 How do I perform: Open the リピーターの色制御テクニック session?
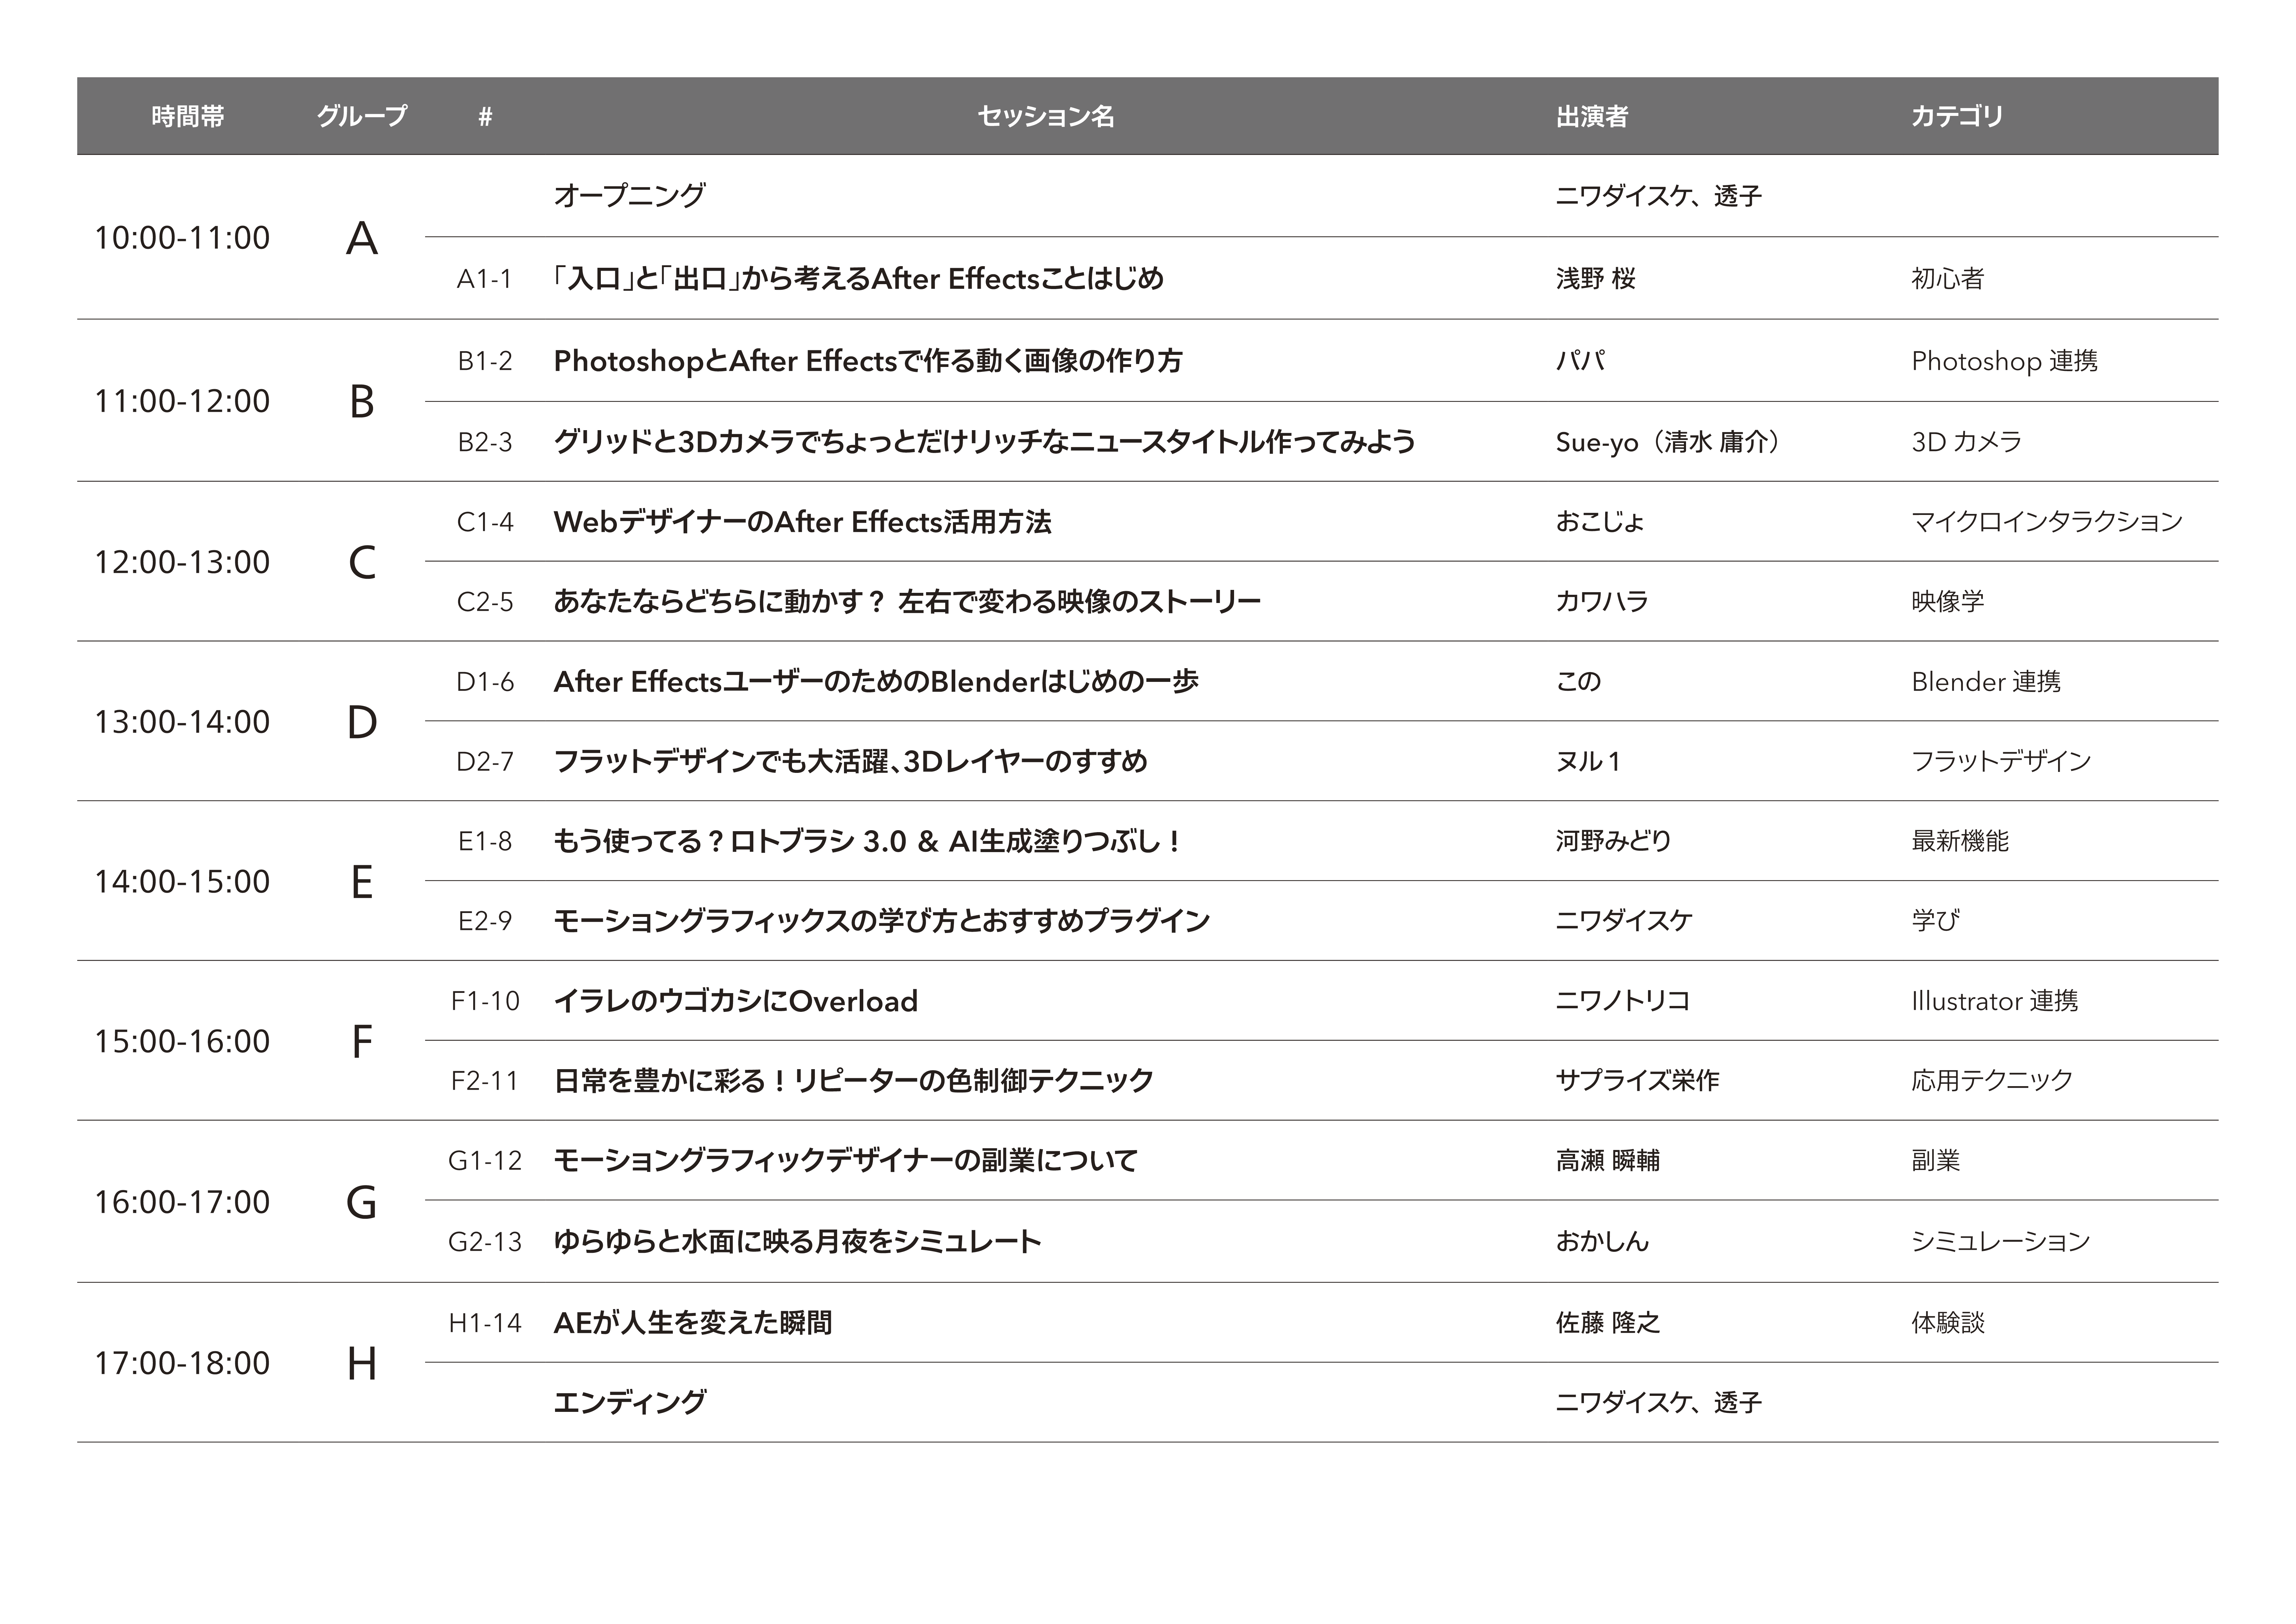(854, 1081)
